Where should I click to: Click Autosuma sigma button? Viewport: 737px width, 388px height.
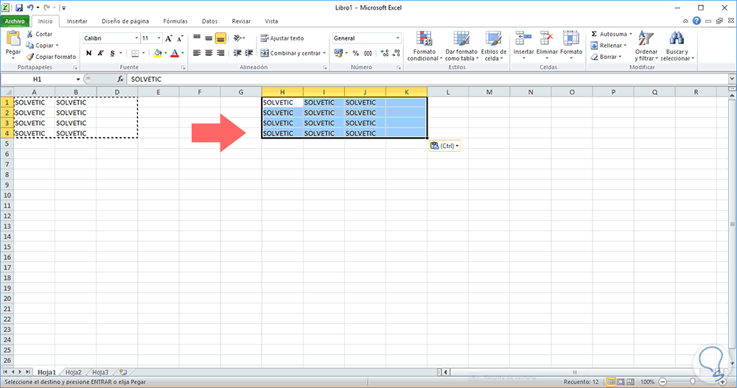[609, 34]
